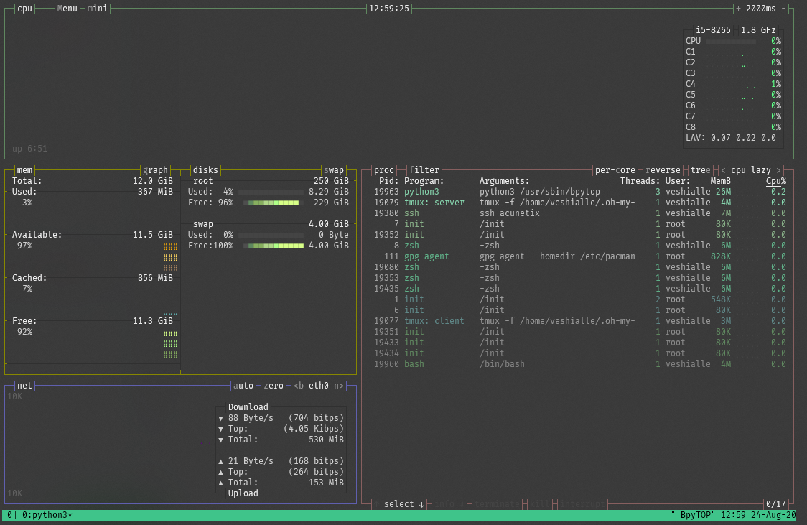Advance cpu sorting with the right arrow
The image size is (807, 525).
(778, 170)
